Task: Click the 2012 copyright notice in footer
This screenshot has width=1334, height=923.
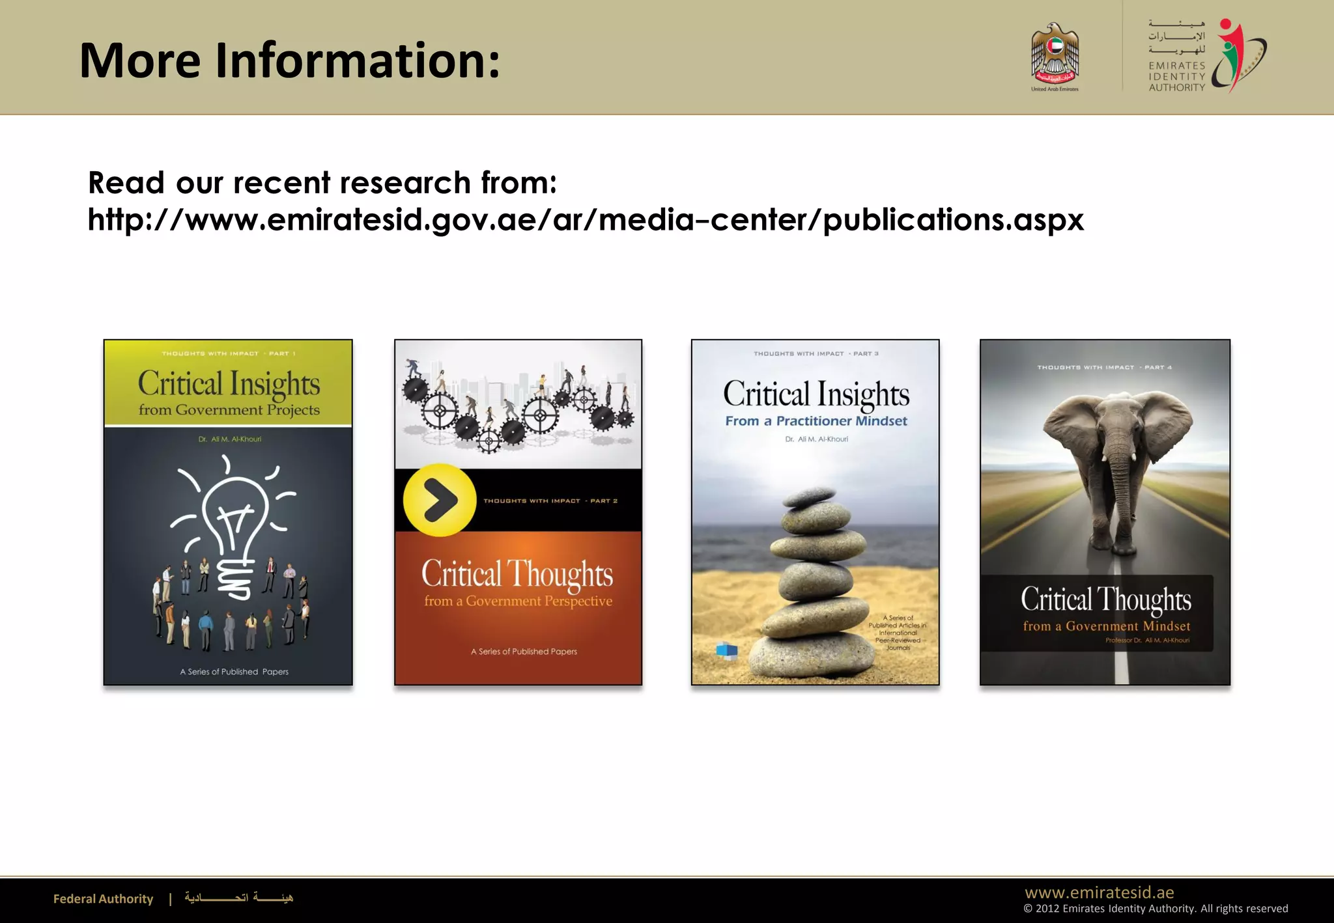Action: click(1156, 909)
